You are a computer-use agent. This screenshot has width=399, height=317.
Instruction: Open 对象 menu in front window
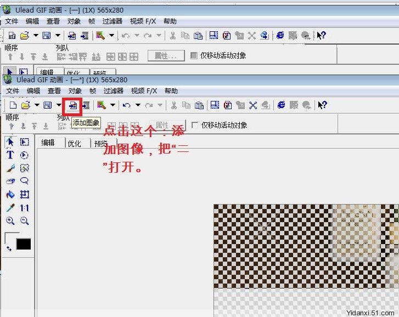(x=75, y=91)
